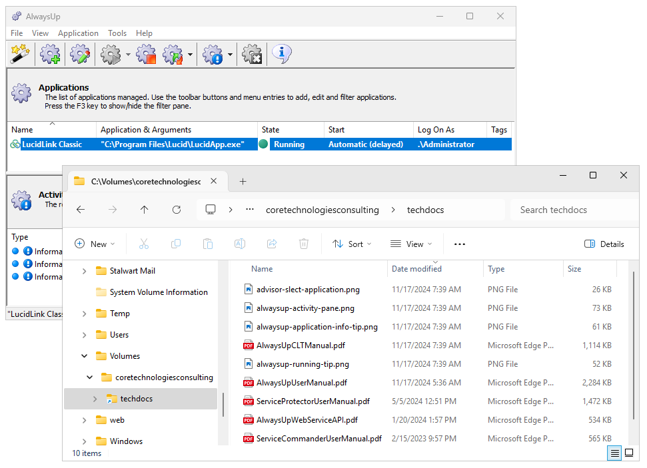Open the report gear dropdown arrow
This screenshot has height=468, width=647.
(x=230, y=55)
